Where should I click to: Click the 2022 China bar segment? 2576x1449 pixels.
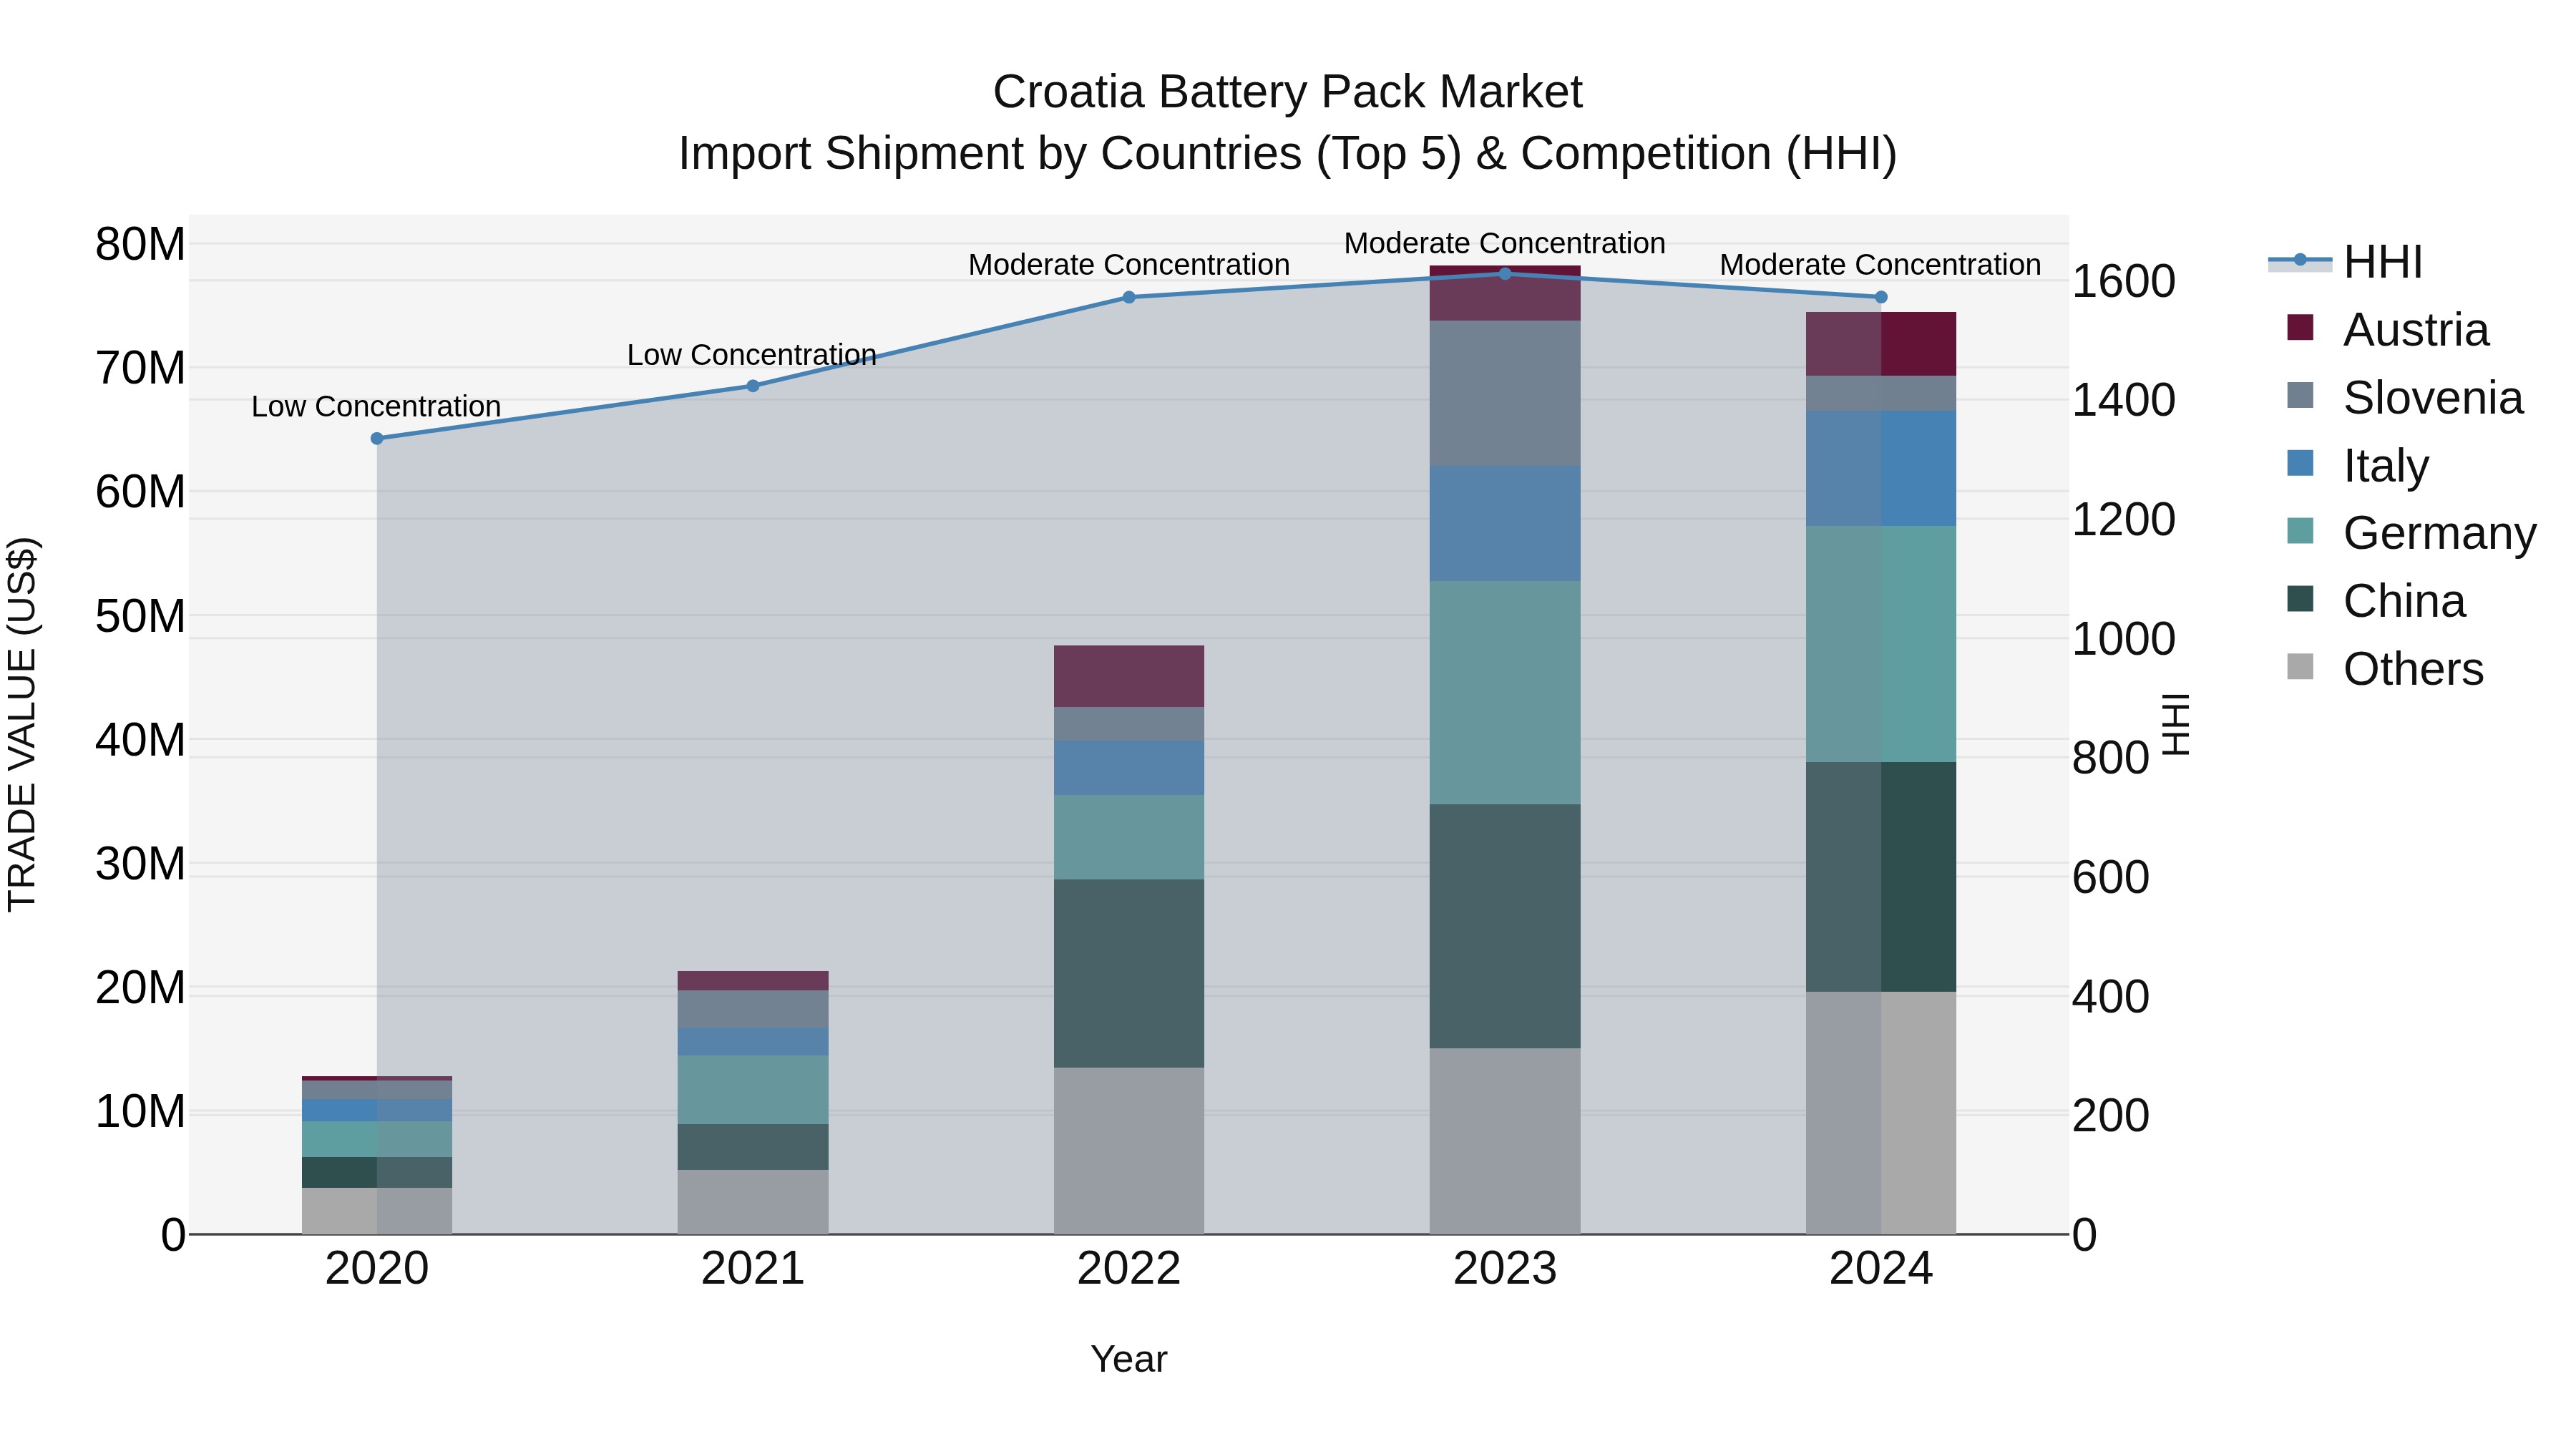coord(1129,974)
